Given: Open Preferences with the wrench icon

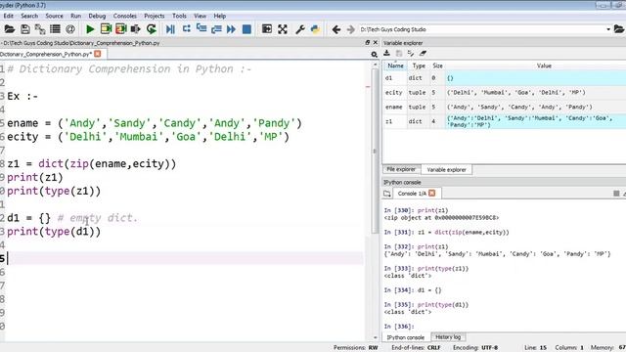Looking at the screenshot, I should pyautogui.click(x=300, y=29).
